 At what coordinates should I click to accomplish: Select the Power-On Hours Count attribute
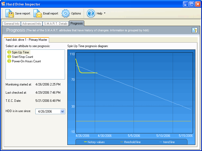coord(26,61)
